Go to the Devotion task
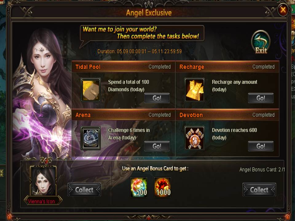The width and height of the screenshot is (295, 221). (x=261, y=146)
